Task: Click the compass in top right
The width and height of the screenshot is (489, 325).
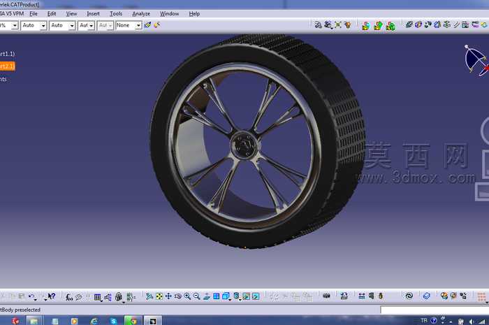Action: coord(476,60)
